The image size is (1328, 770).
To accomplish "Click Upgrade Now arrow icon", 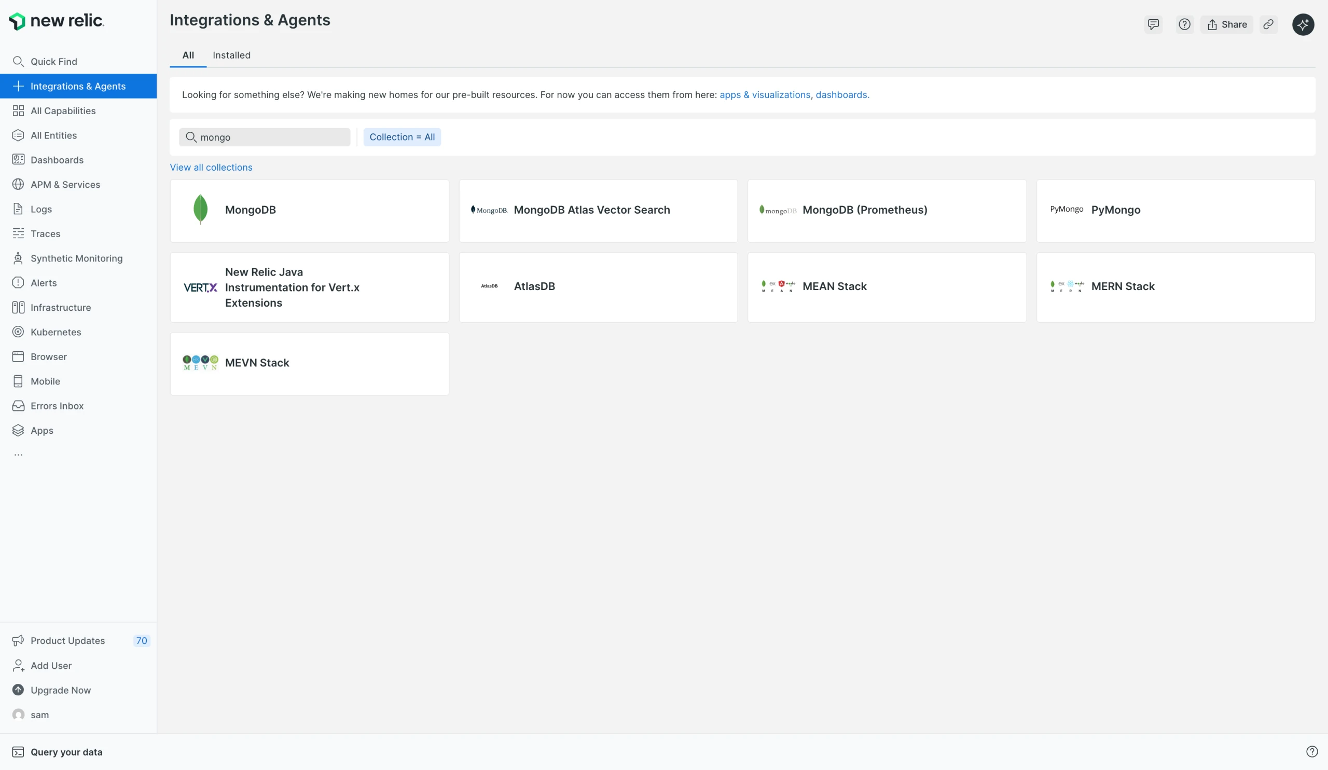I will [18, 690].
